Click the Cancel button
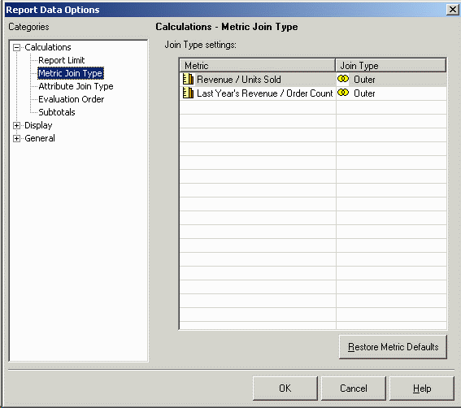Viewport: 461px width, 408px height. pyautogui.click(x=354, y=388)
